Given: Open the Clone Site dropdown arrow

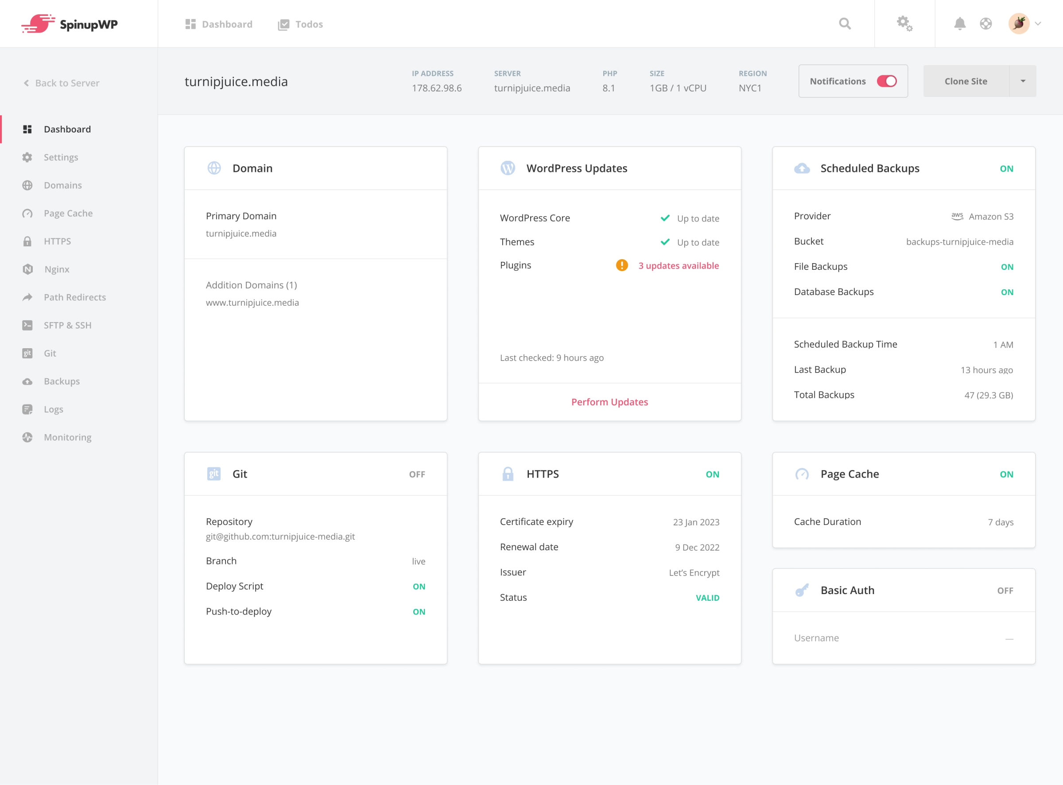Looking at the screenshot, I should 1023,81.
